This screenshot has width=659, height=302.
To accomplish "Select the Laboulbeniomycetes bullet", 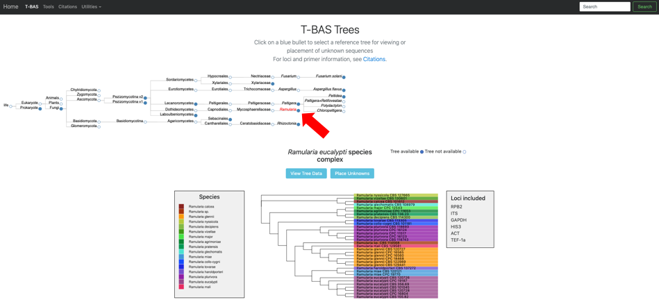I will click(x=195, y=115).
